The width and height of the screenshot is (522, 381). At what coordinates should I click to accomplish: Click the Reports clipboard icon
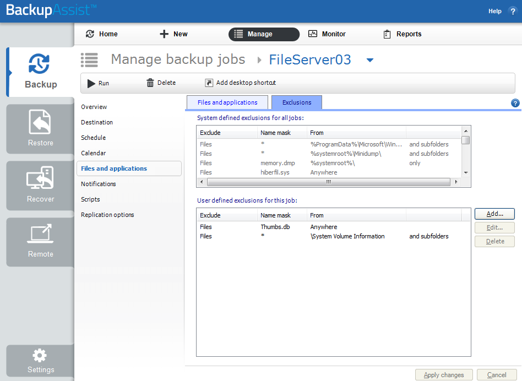pos(387,34)
